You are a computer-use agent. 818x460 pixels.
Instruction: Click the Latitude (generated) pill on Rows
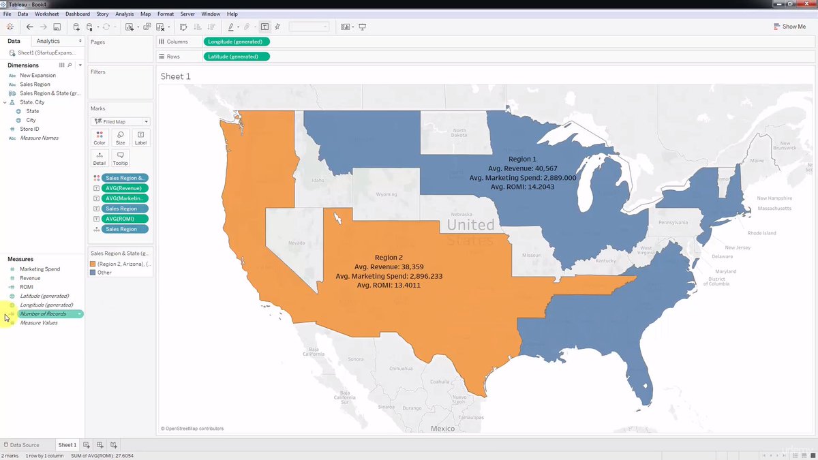click(237, 57)
